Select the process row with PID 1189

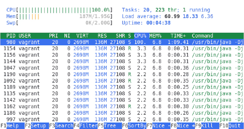point(122,87)
